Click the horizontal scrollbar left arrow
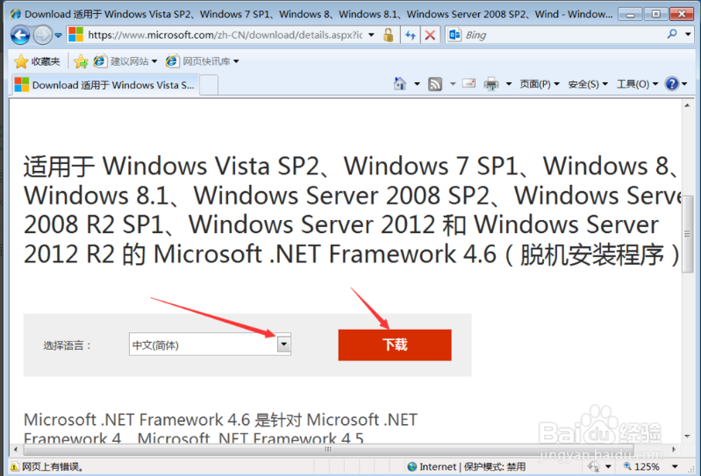The height and width of the screenshot is (476, 701). pos(16,449)
